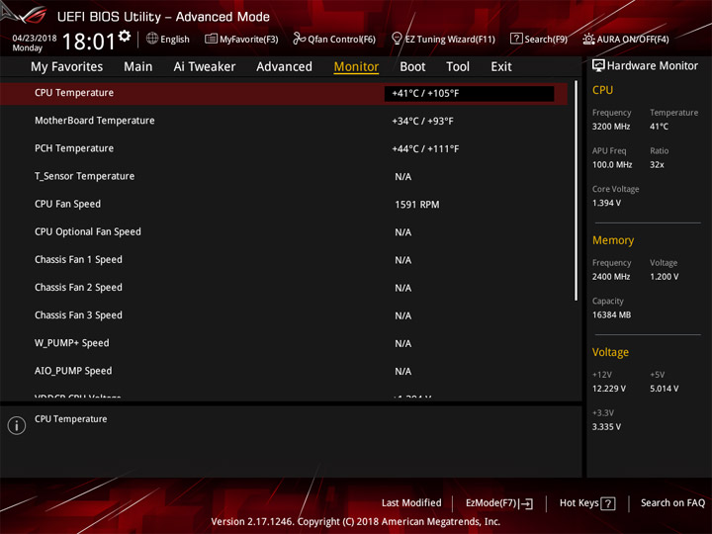Open the My Favorites tab

point(67,67)
